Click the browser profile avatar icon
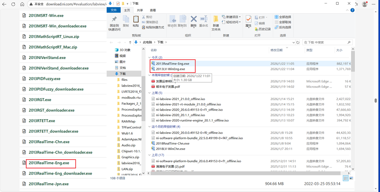 (x=365, y=4)
